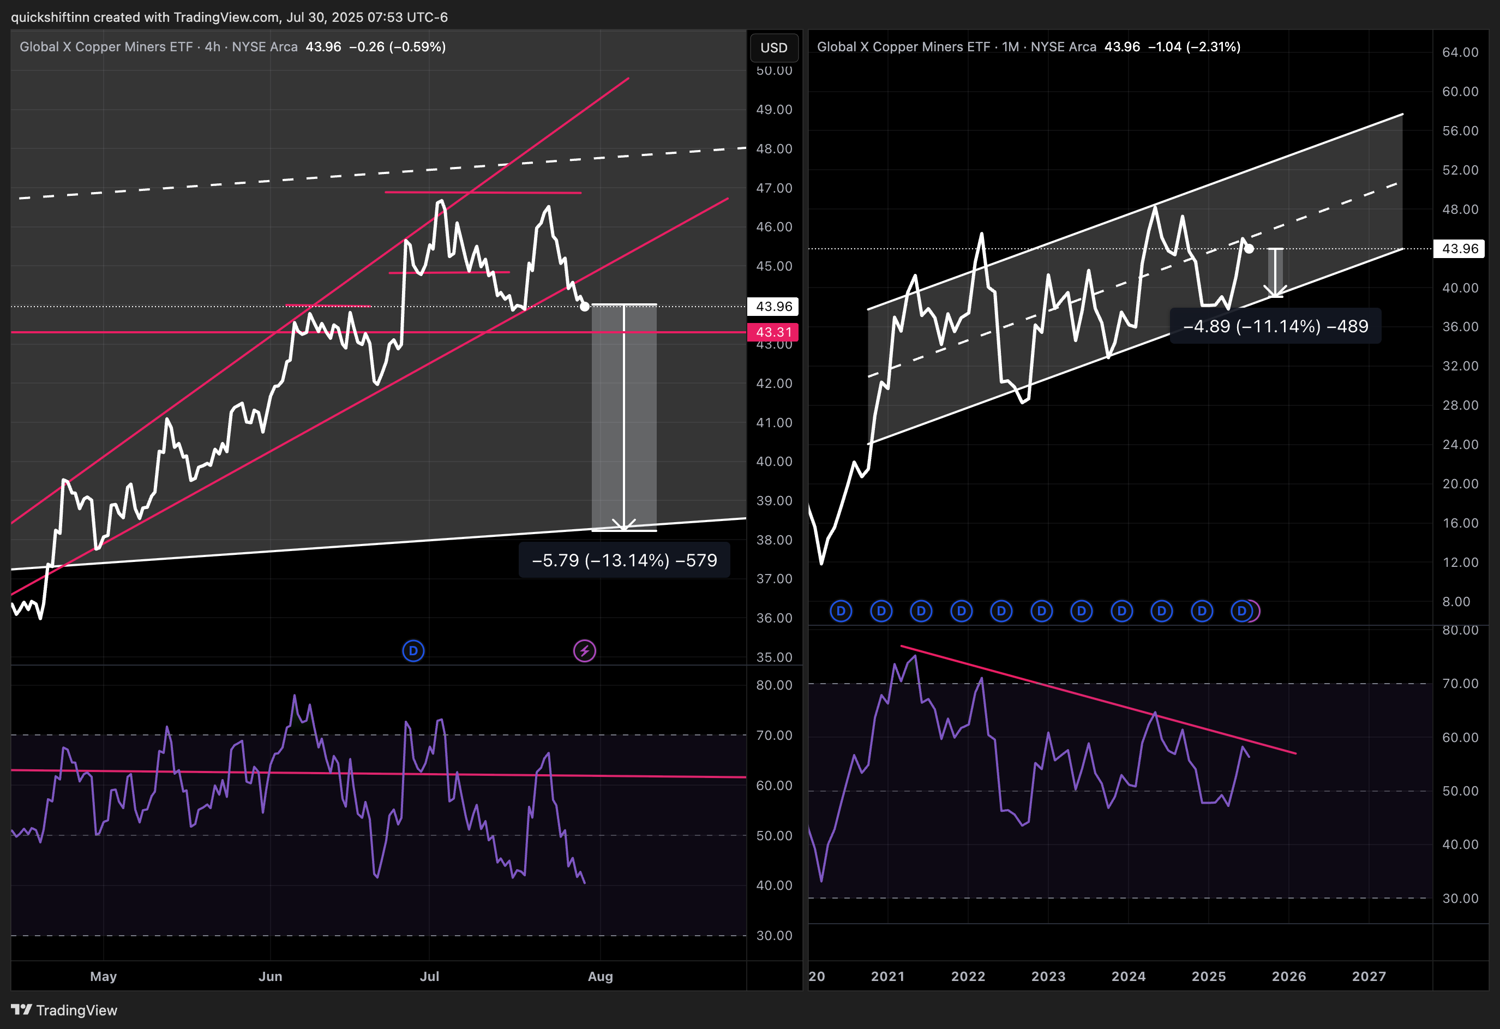Click the USD currency button
This screenshot has height=1029, width=1500.
pyautogui.click(x=774, y=48)
